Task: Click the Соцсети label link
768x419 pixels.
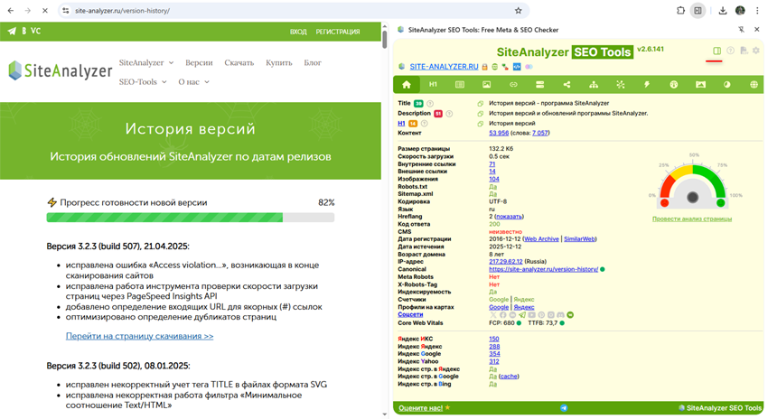Action: (x=410, y=315)
